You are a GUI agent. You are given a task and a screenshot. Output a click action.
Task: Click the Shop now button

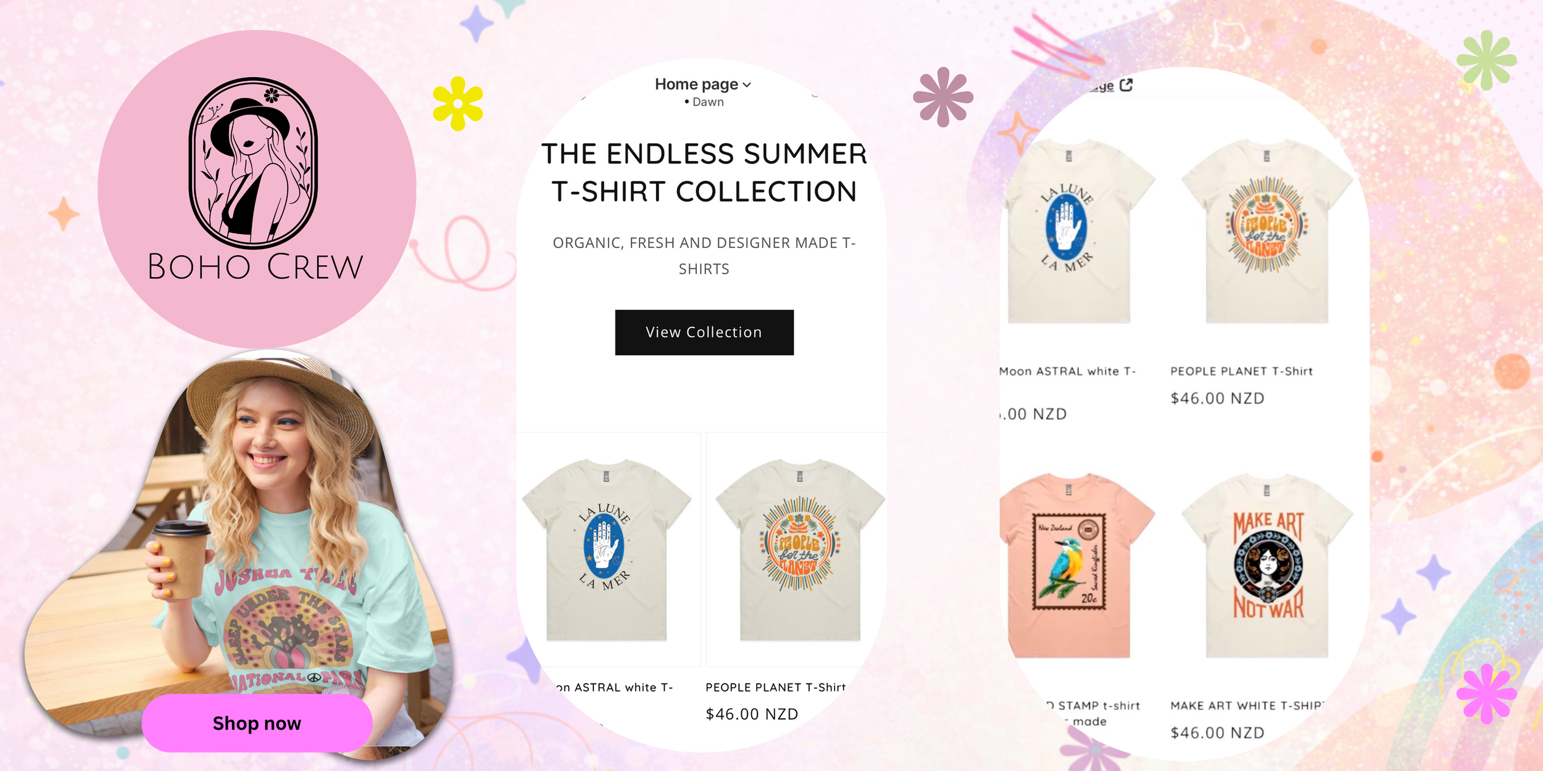point(257,723)
